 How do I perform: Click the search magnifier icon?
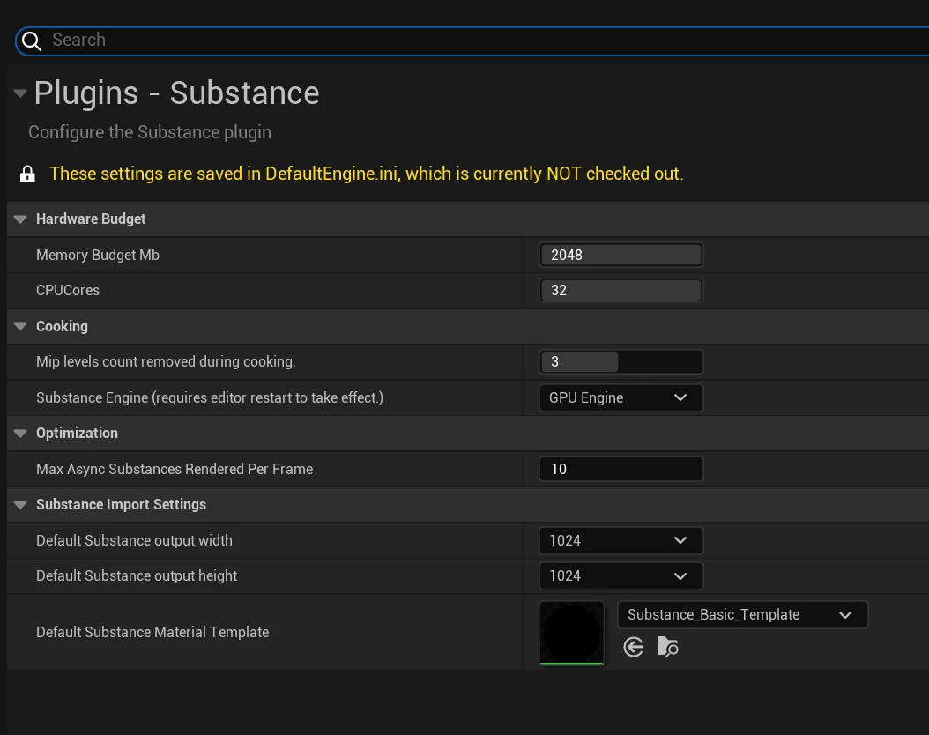(32, 41)
